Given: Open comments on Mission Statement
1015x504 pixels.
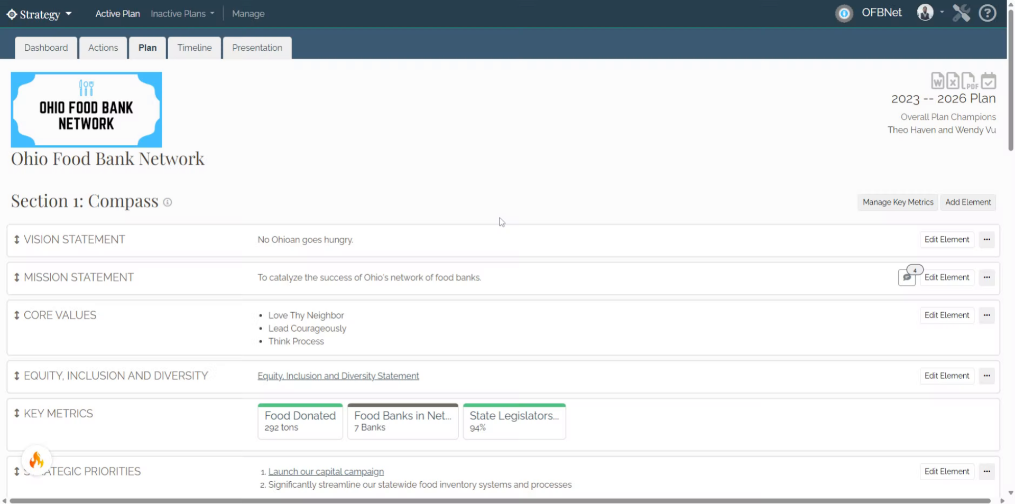Looking at the screenshot, I should (x=907, y=277).
